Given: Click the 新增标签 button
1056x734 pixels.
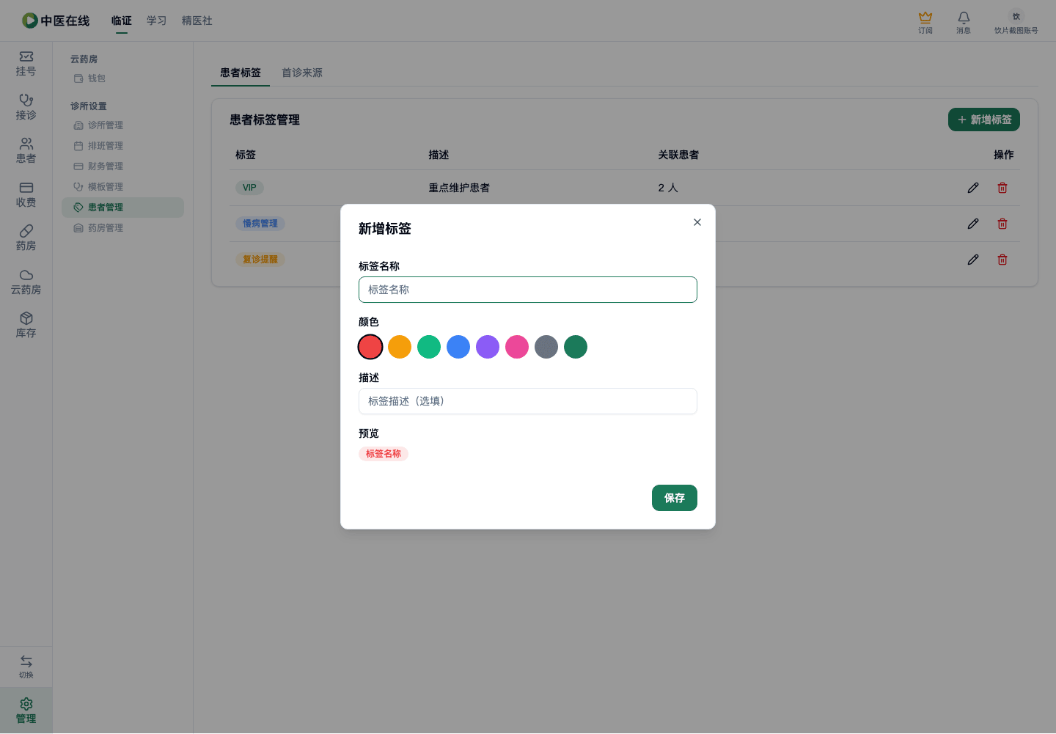Looking at the screenshot, I should click(x=984, y=120).
